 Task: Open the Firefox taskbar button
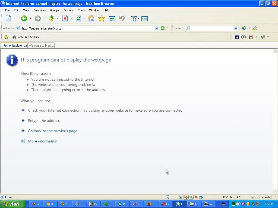pyautogui.click(x=150, y=204)
